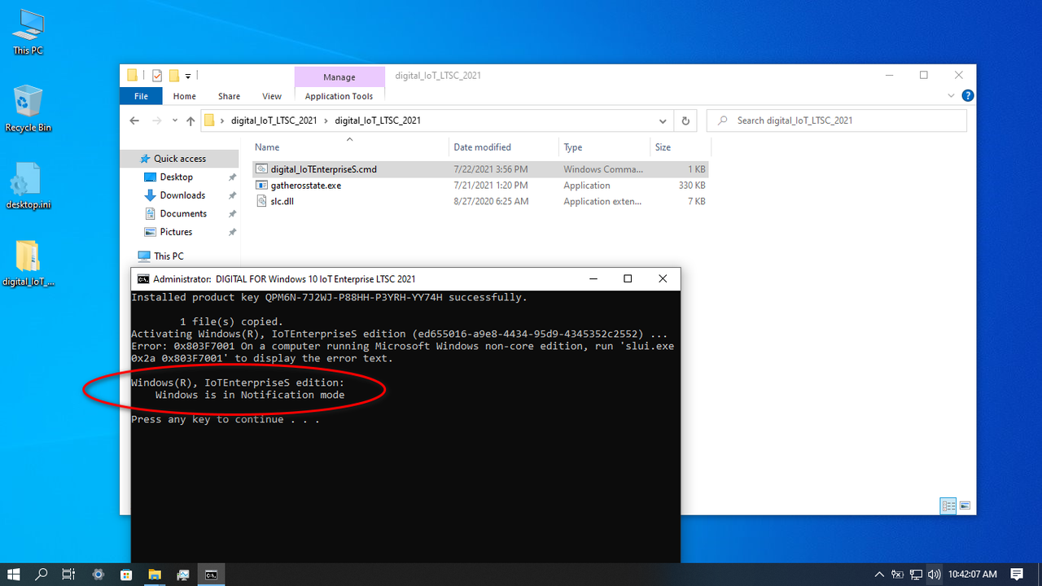Go forward in Explorer navigation
The height and width of the screenshot is (586, 1042).
pyautogui.click(x=156, y=120)
